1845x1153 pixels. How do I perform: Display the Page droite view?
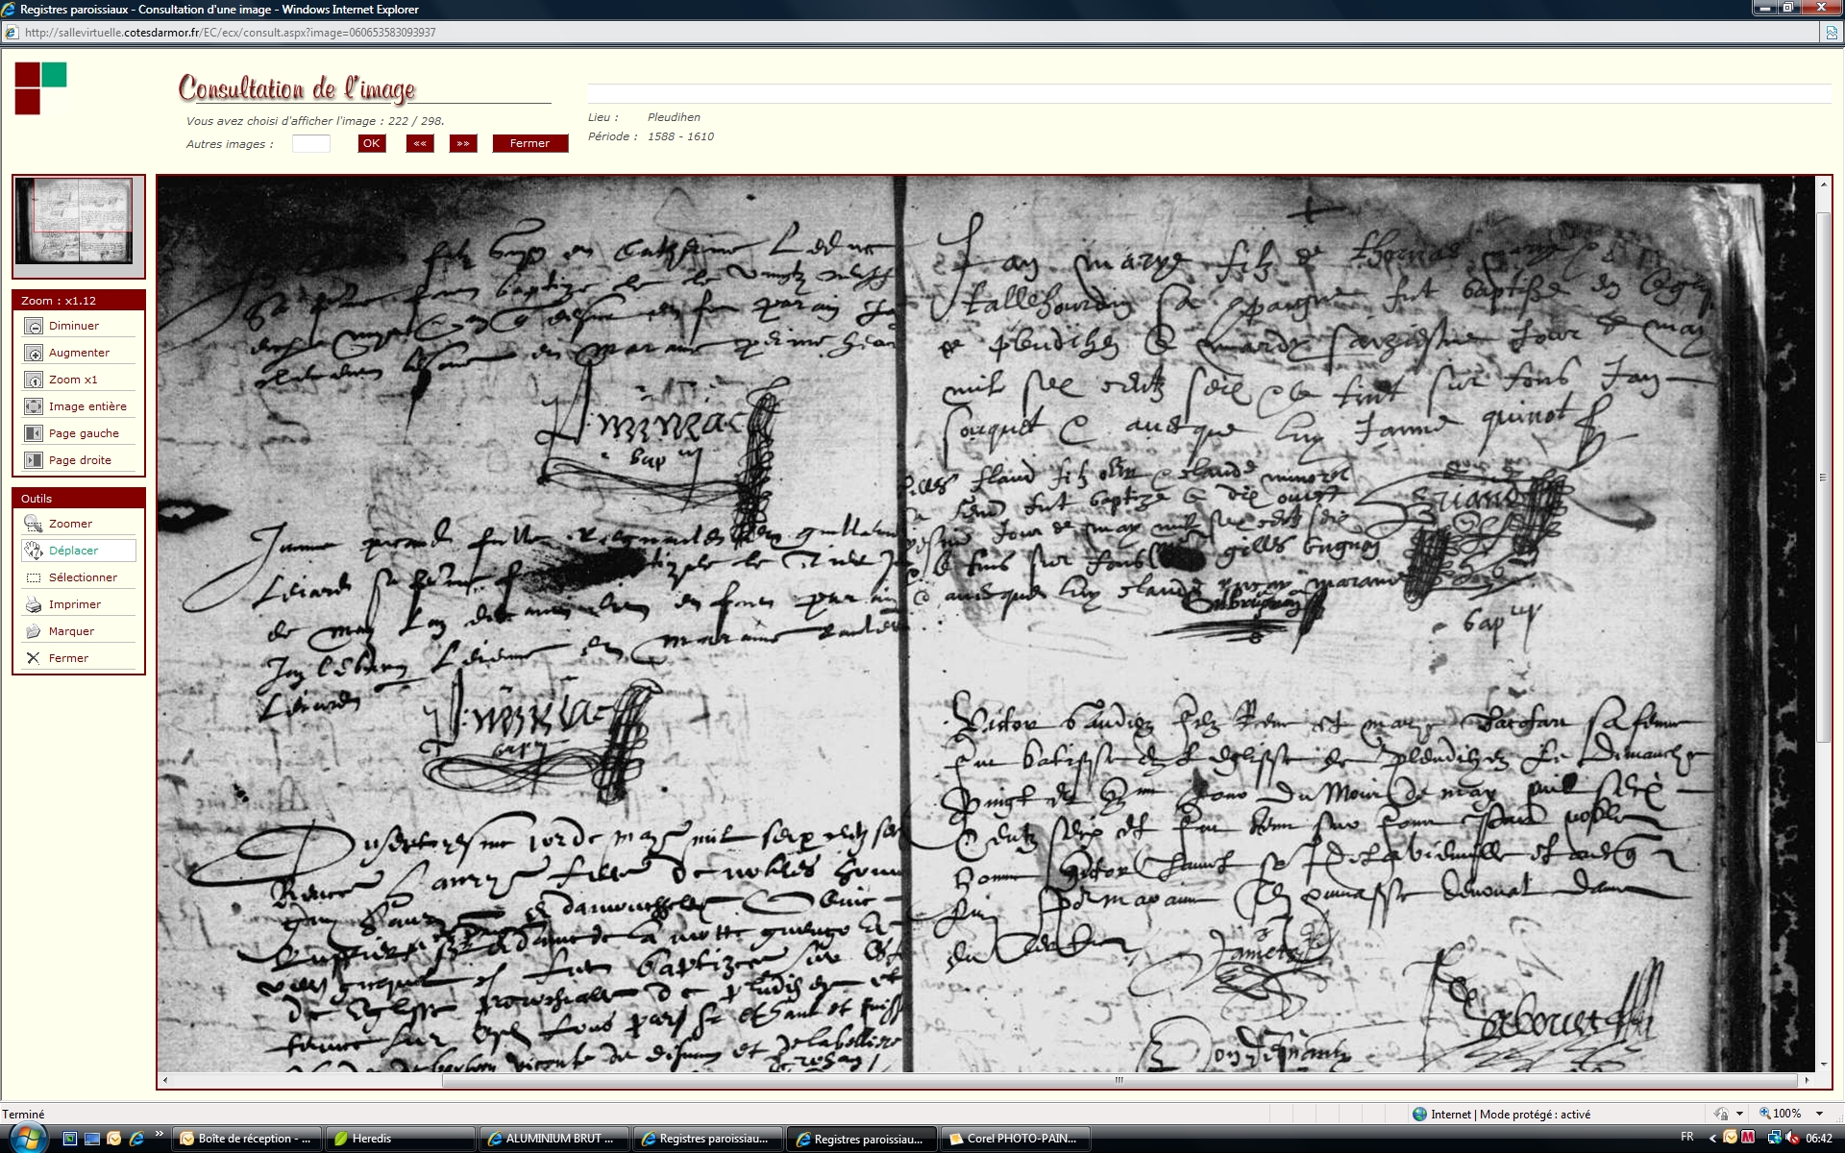[34, 461]
